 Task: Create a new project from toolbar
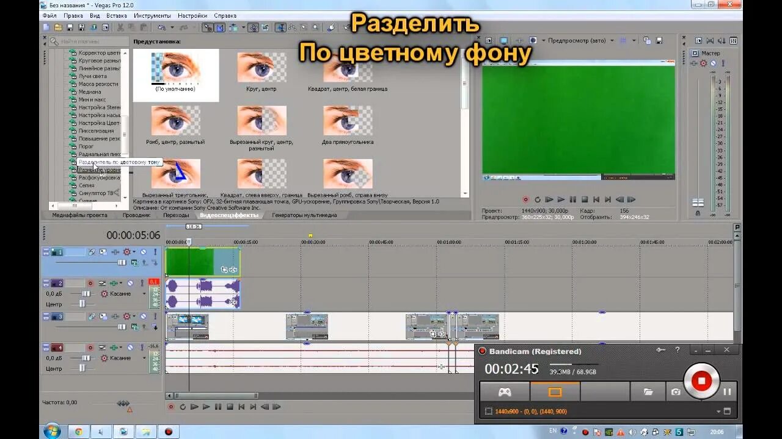point(46,27)
